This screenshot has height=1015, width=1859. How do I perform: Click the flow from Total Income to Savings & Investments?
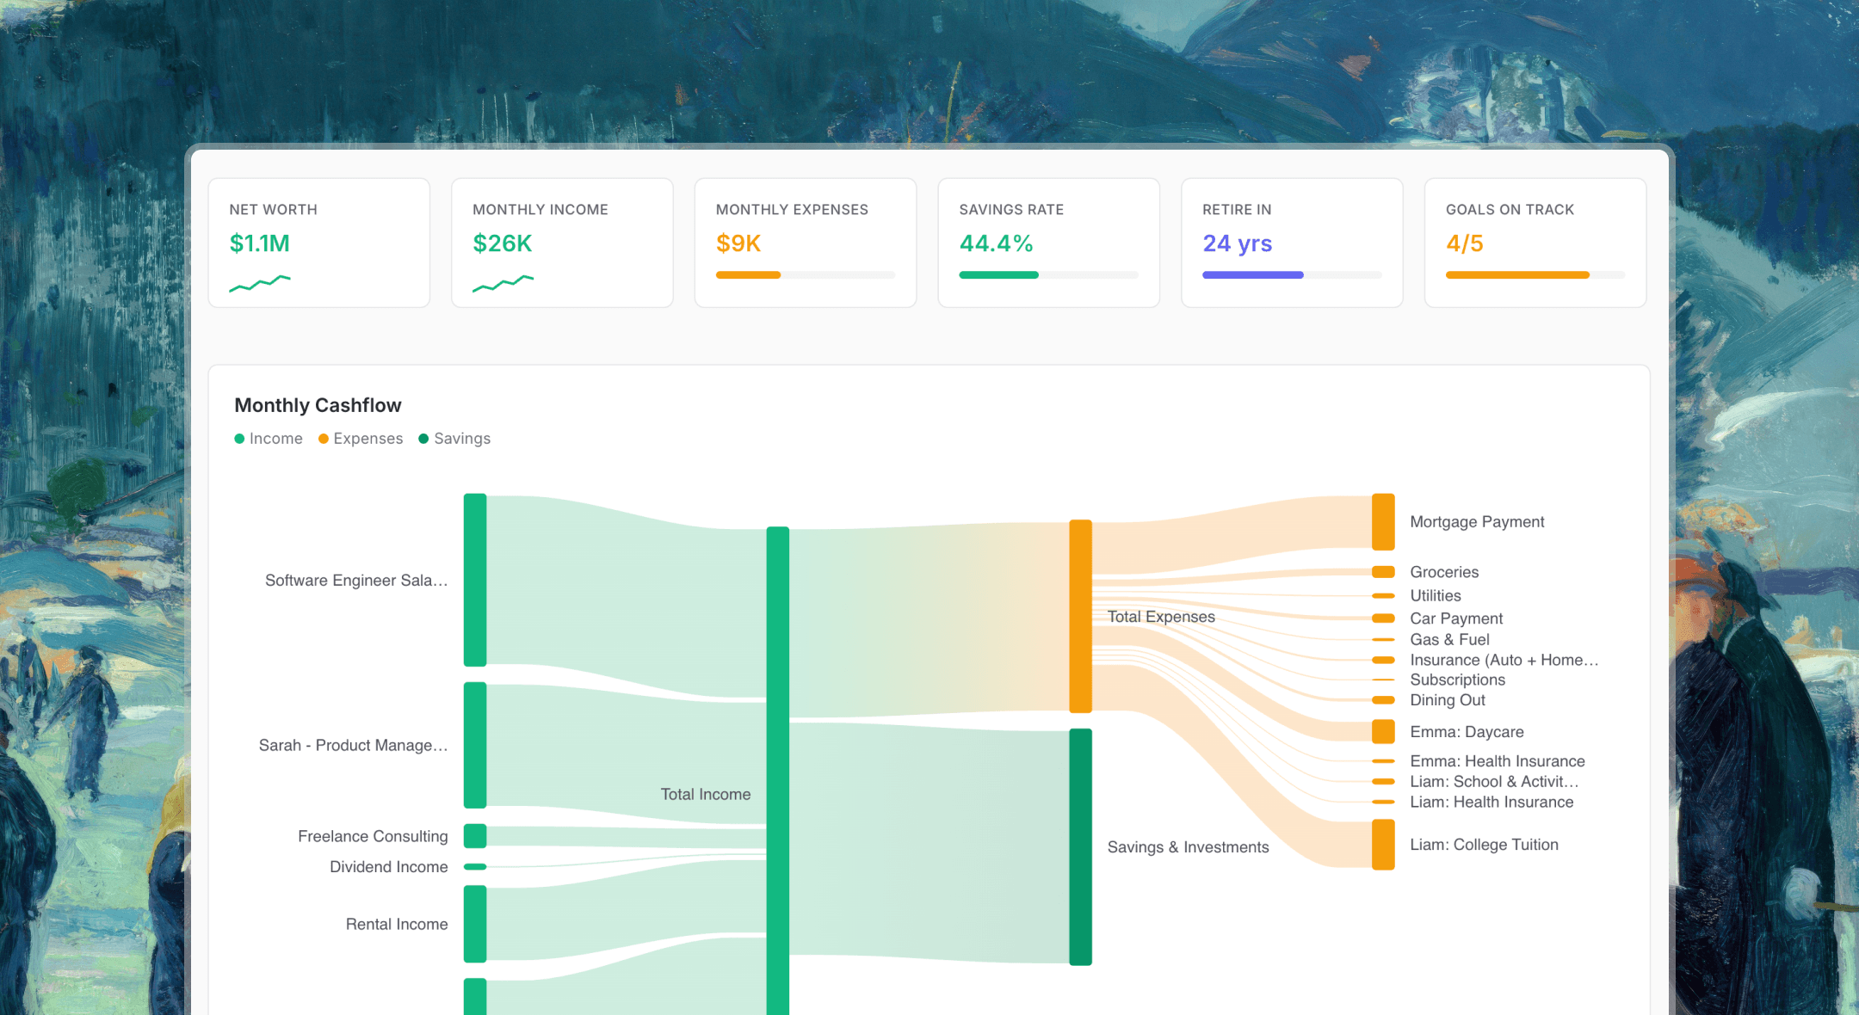click(x=929, y=843)
